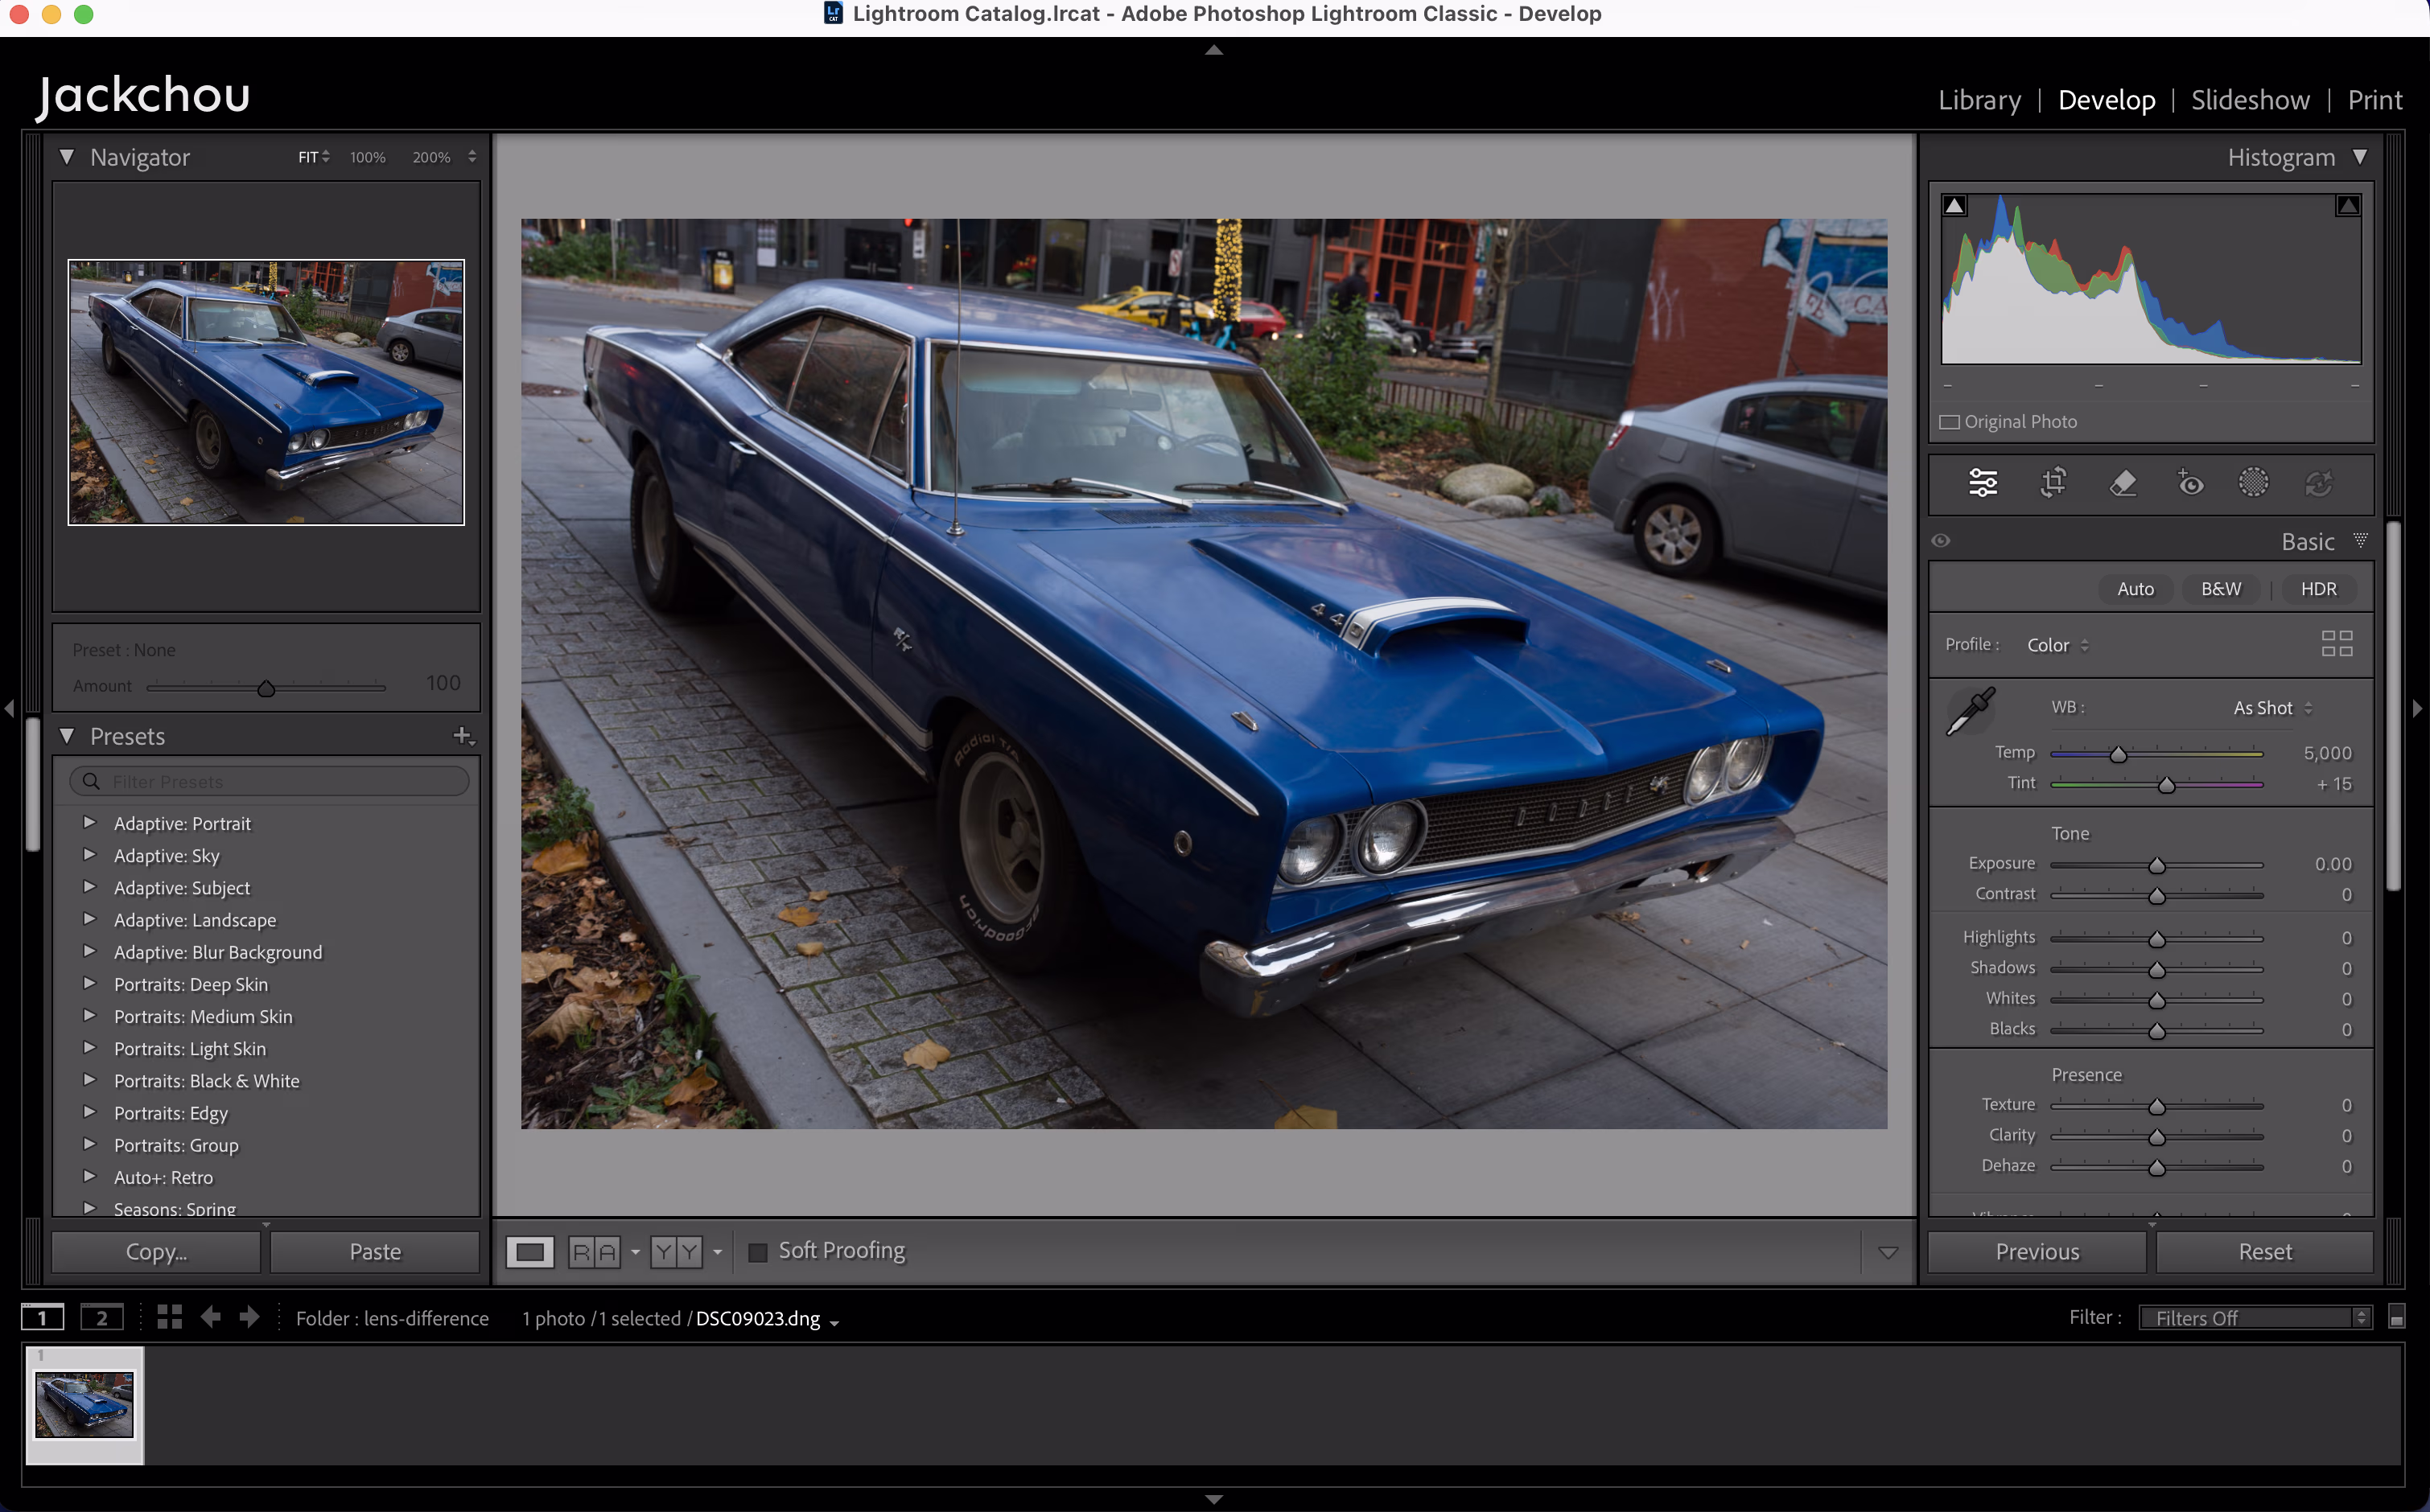Open the Masking tool icon
The height and width of the screenshot is (1512, 2430).
2253,483
